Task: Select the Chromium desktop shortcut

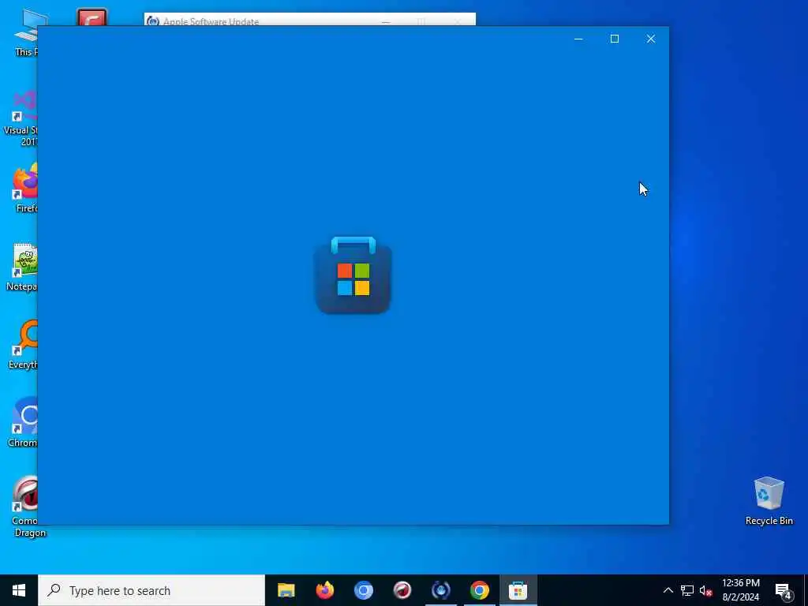Action: 23,422
